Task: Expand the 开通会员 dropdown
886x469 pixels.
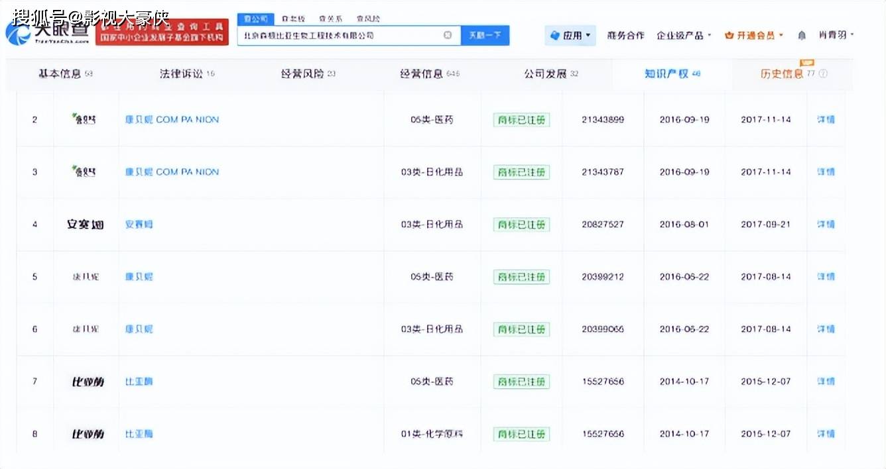Action: point(754,35)
